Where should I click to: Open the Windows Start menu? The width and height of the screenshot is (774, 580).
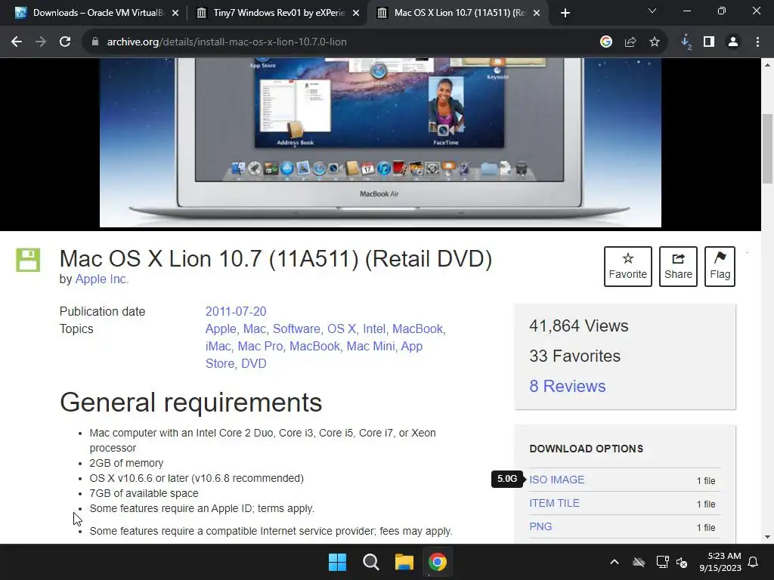338,562
